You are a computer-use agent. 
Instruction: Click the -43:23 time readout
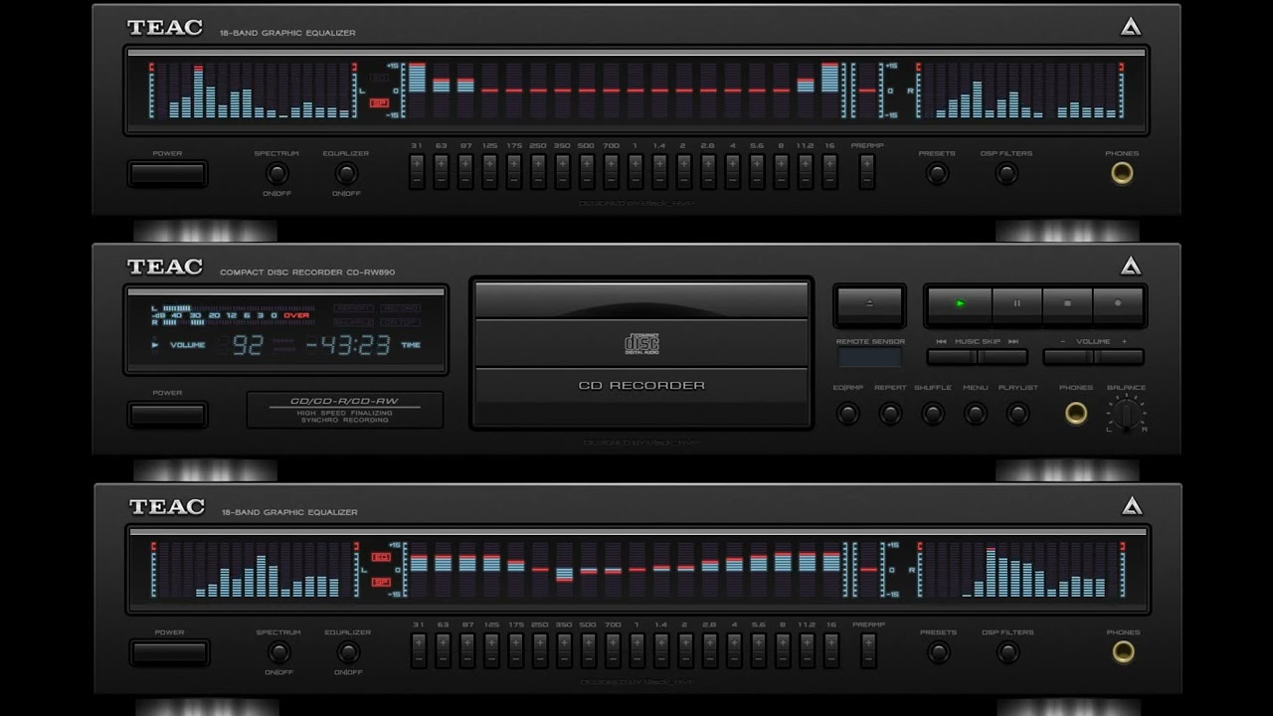point(347,345)
